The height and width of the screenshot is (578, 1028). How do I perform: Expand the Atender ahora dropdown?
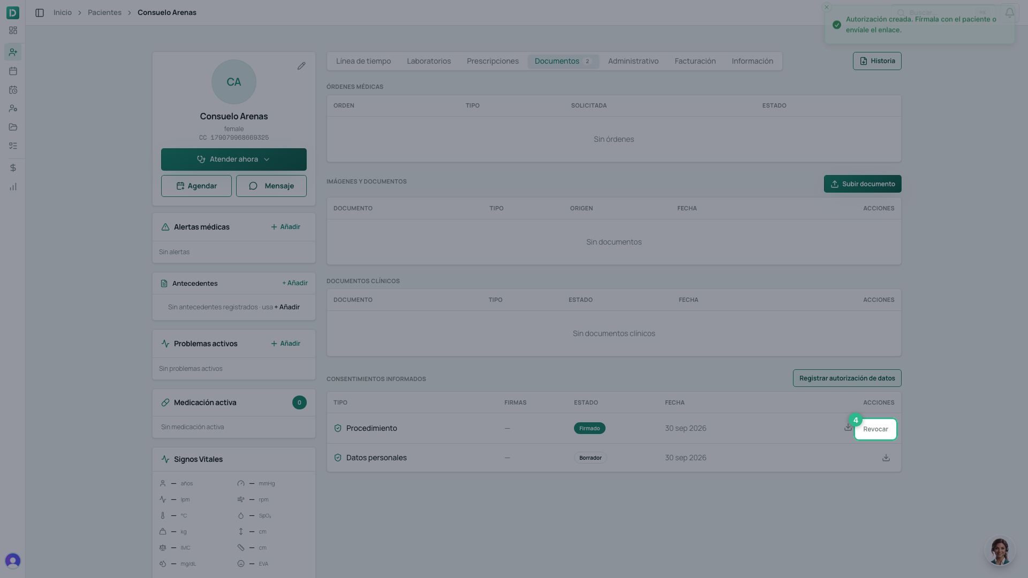point(234,159)
